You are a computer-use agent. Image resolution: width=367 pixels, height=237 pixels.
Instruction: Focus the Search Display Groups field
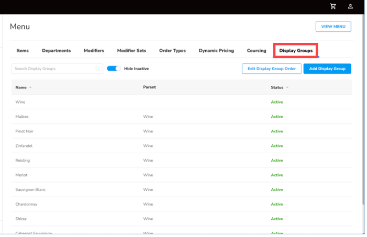57,69
